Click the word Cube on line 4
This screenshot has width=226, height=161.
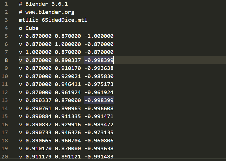tap(32, 28)
